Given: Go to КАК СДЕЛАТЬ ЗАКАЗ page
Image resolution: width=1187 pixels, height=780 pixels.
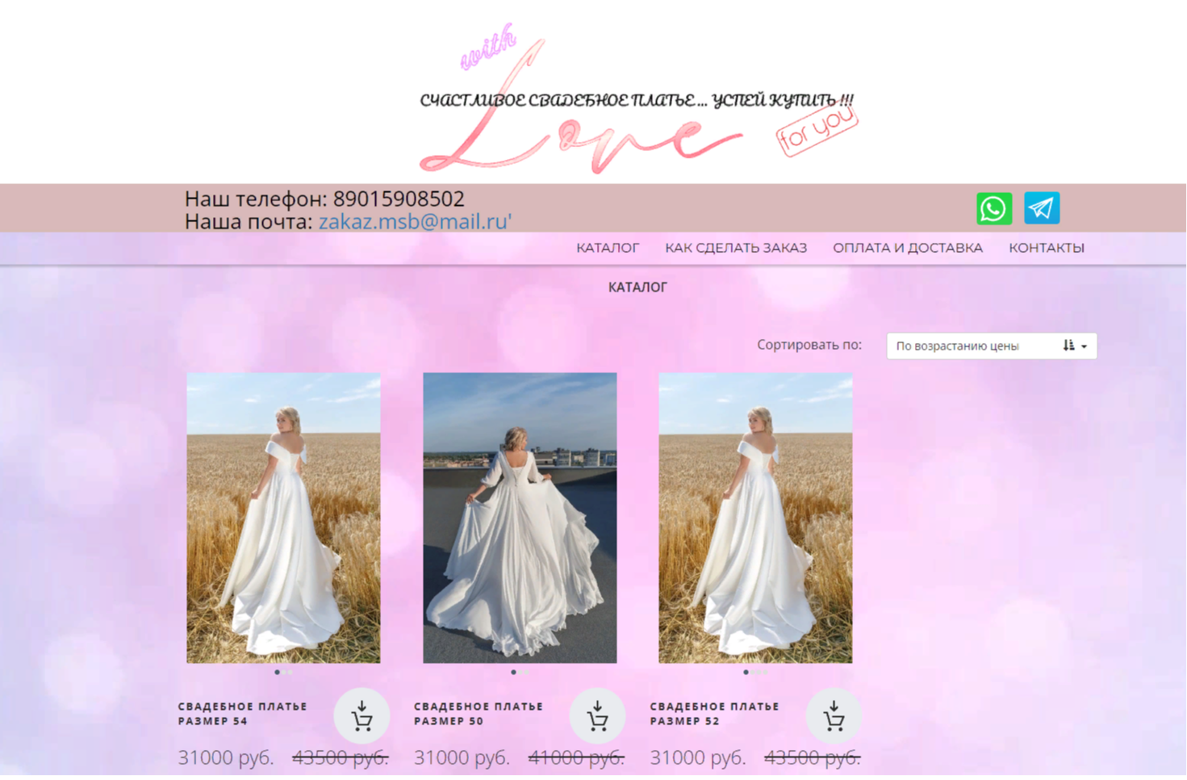Looking at the screenshot, I should (735, 248).
